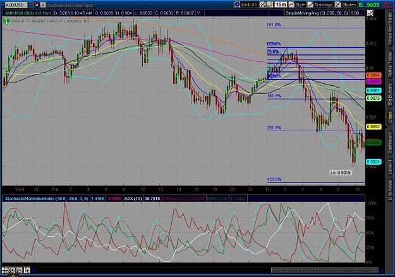Image resolution: width=395 pixels, height=277 pixels.
Task: Click the pencil icon beside Drawings
Action: [310, 4]
